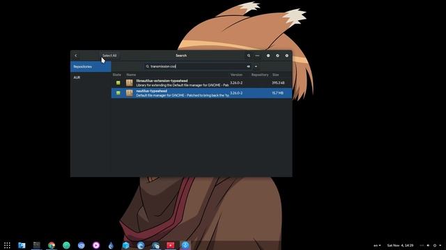The width and height of the screenshot is (446, 250).
Task: Toggle installed state of nautilus-typeahead
Action: pyautogui.click(x=118, y=93)
